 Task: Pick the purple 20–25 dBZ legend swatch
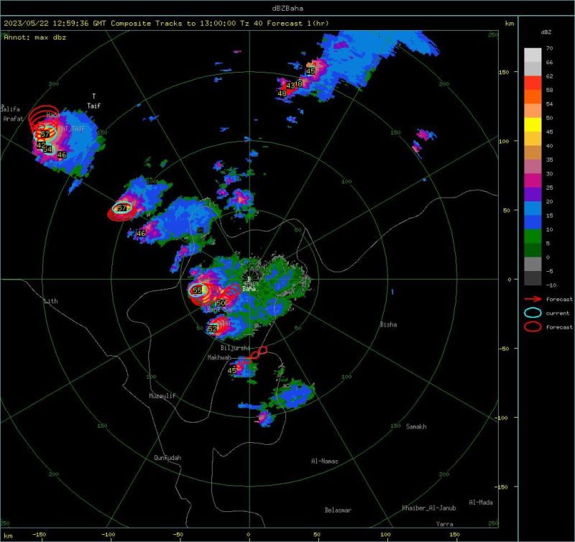tap(533, 194)
